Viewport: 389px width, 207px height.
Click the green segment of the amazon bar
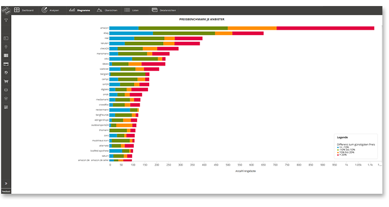click(x=183, y=28)
